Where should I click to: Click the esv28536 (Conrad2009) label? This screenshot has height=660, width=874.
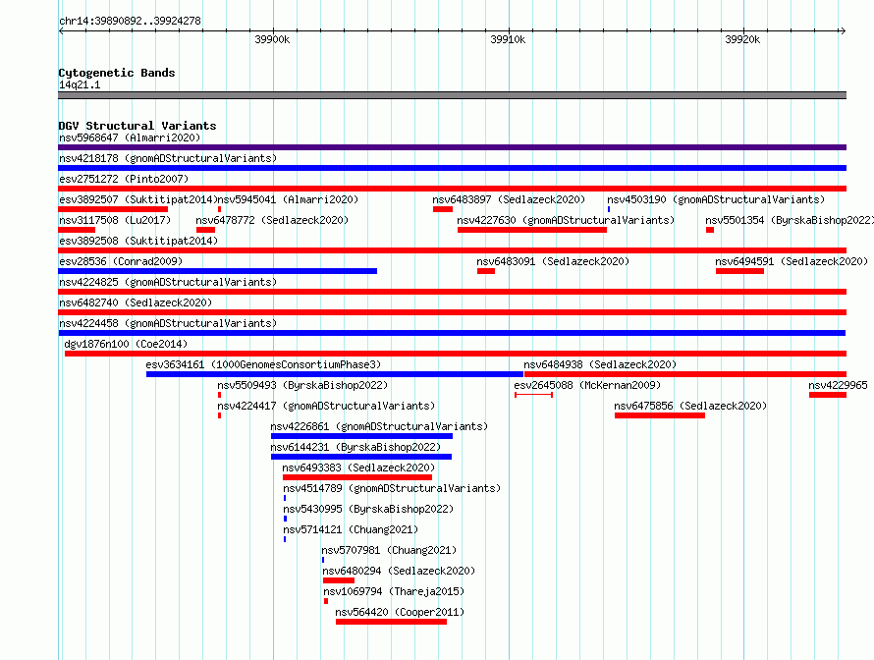click(x=121, y=261)
